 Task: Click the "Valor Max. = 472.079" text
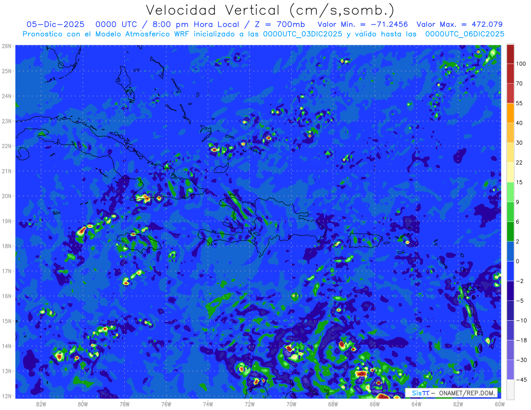pyautogui.click(x=459, y=24)
